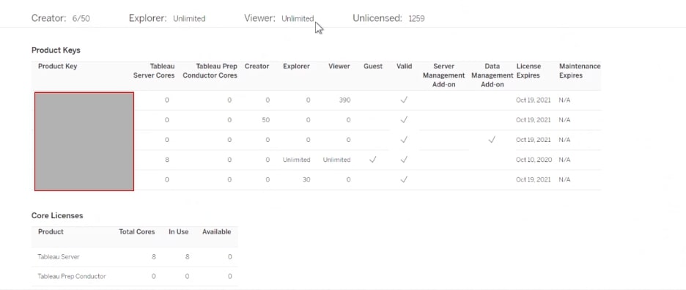This screenshot has height=290, width=686.
Task: Click the Oct 10, 2020 expiry date
Action: (534, 160)
